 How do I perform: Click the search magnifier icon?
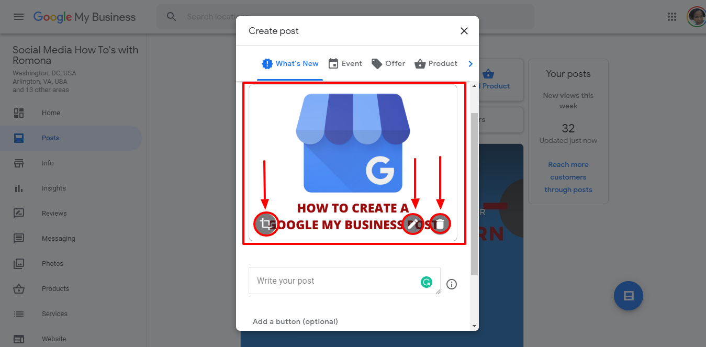click(x=172, y=17)
